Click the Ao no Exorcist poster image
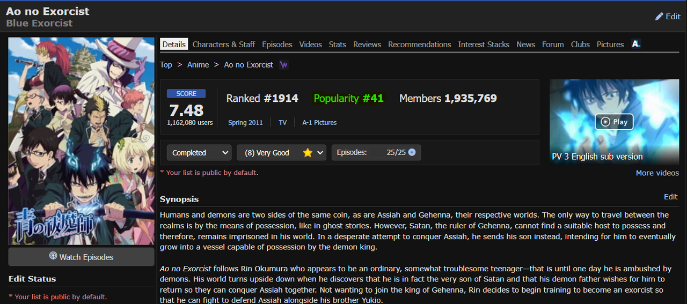The height and width of the screenshot is (304, 687). (x=82, y=141)
